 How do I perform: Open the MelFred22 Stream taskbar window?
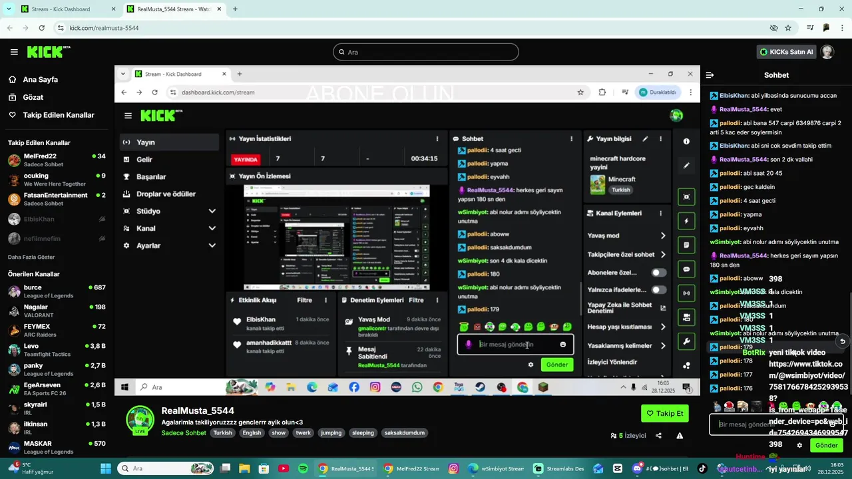tap(411, 468)
